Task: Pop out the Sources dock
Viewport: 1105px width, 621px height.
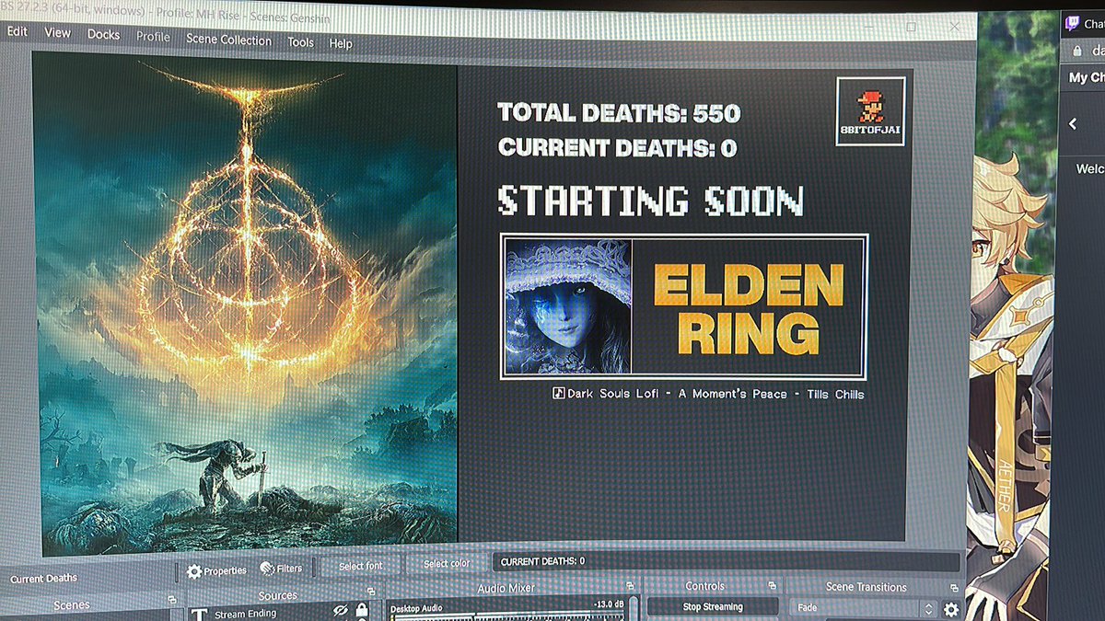Action: pos(371,592)
